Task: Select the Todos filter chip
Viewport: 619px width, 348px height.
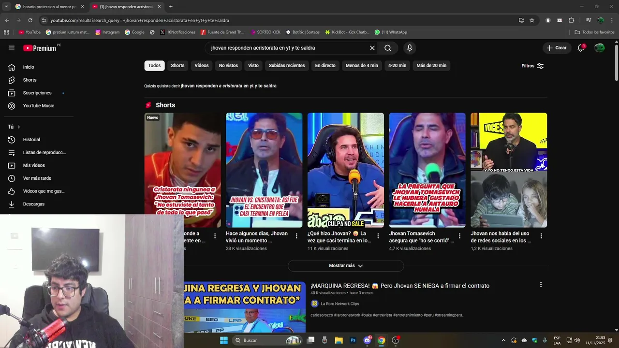Action: pyautogui.click(x=154, y=66)
